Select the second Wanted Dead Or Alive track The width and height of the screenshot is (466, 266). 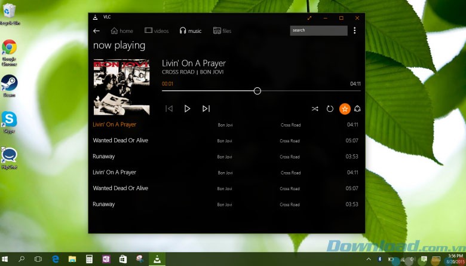[120, 188]
